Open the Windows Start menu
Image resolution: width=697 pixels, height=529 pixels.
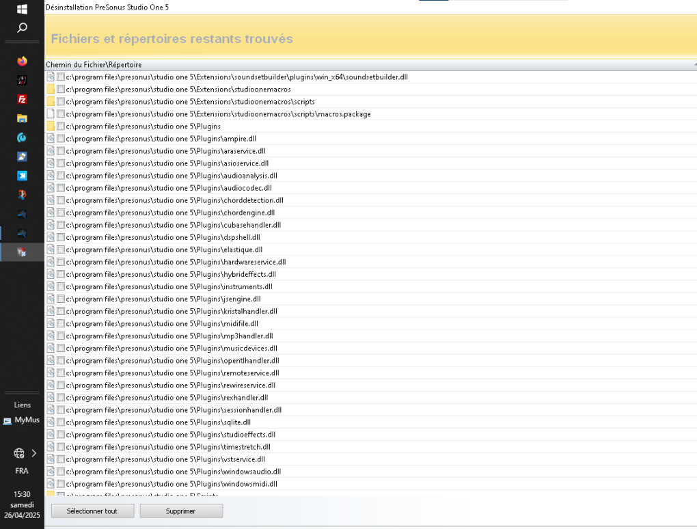click(x=22, y=9)
